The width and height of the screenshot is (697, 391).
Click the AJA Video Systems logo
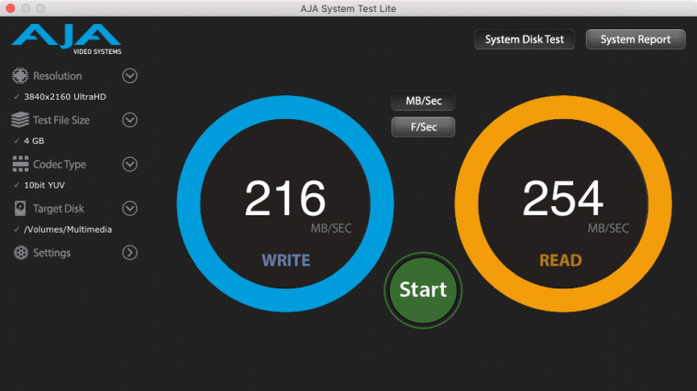coord(67,39)
